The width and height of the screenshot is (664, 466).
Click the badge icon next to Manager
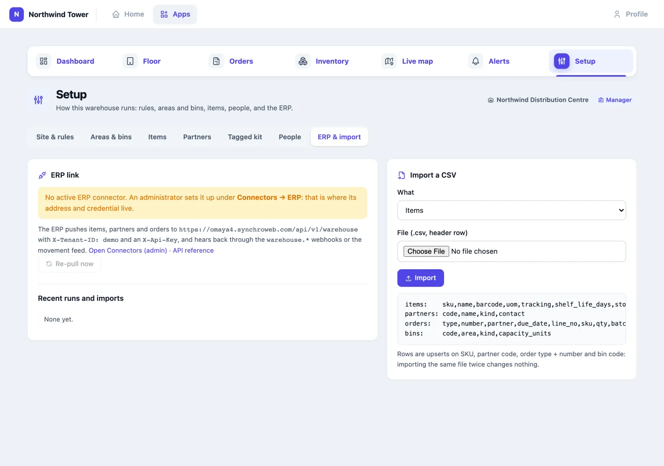click(601, 100)
